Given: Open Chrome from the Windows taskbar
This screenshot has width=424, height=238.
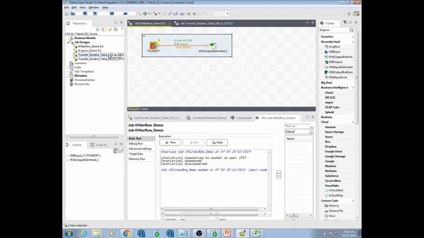Looking at the screenshot, I should click(x=127, y=233).
